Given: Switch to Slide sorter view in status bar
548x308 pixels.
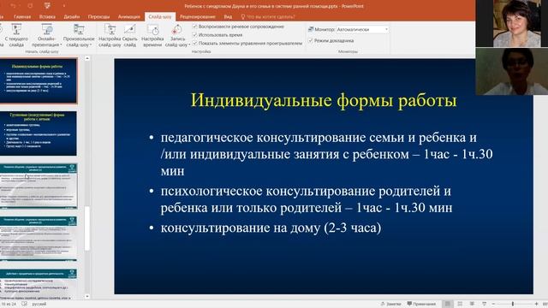Looking at the screenshot, I should point(460,304).
